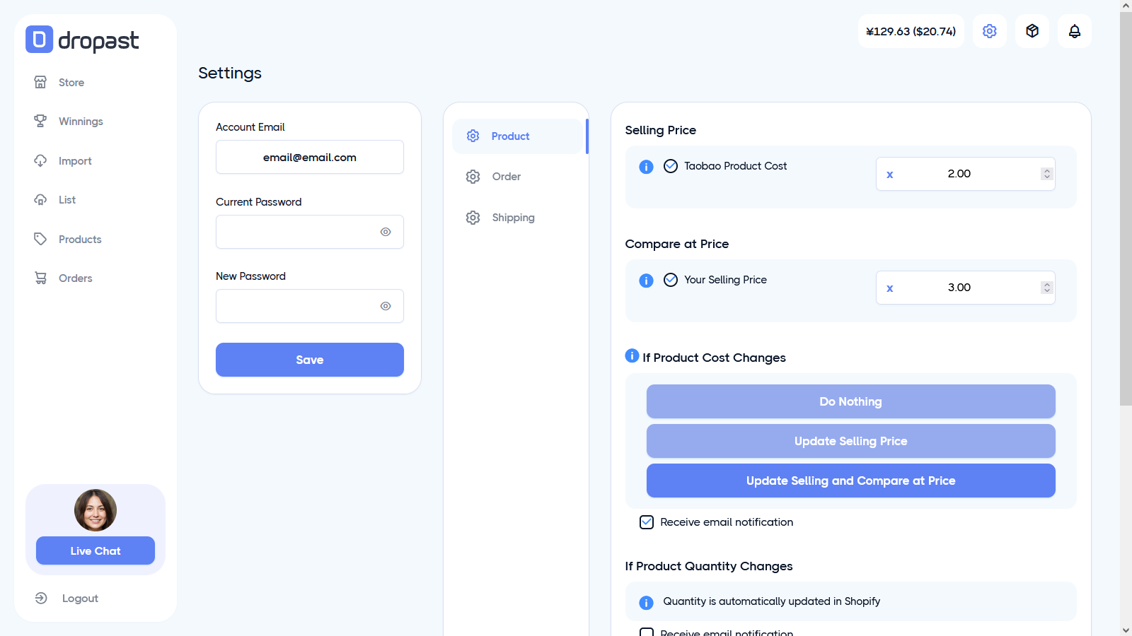Toggle the Your Selling Price check circle

(x=671, y=280)
